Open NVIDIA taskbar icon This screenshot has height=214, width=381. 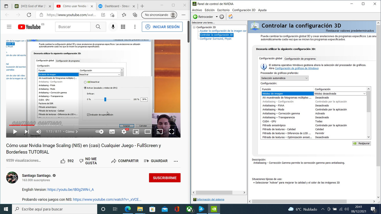pos(214,209)
